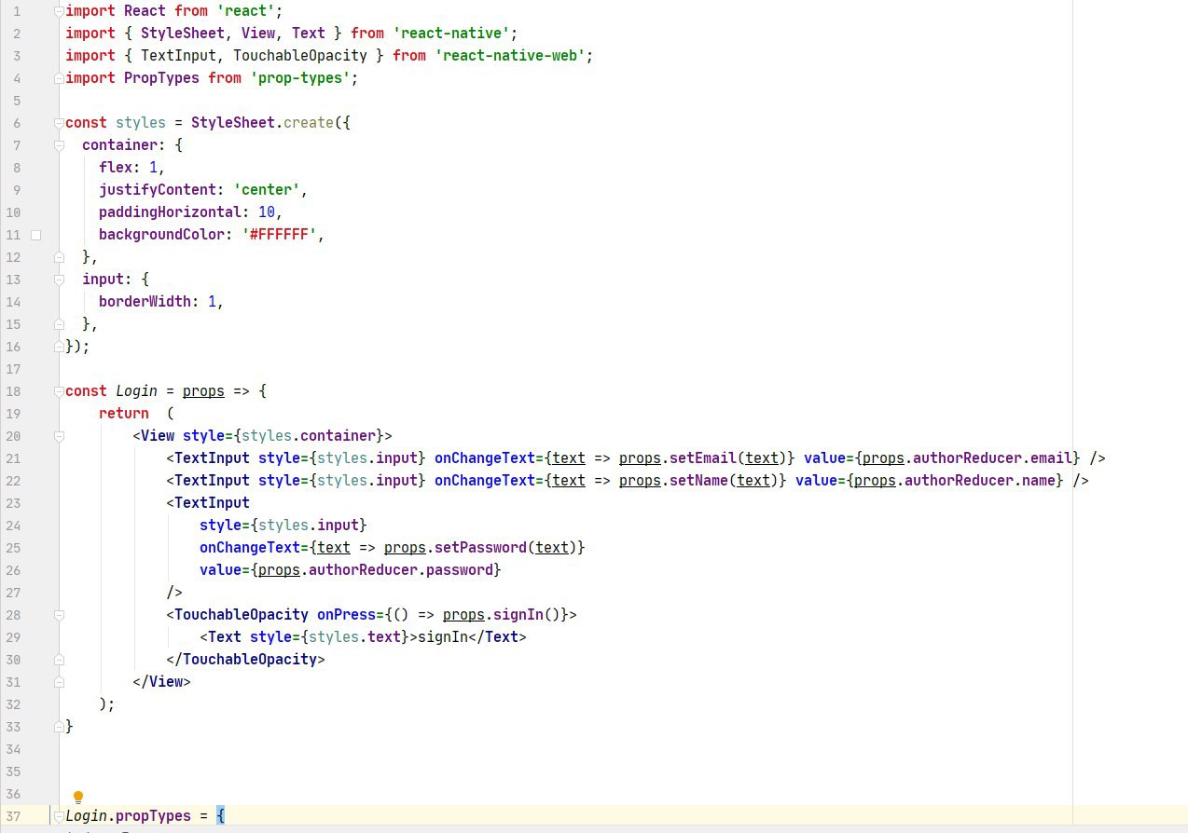Image resolution: width=1188 pixels, height=833 pixels.
Task: Click line number 5 in the gutter
Action: pos(18,101)
